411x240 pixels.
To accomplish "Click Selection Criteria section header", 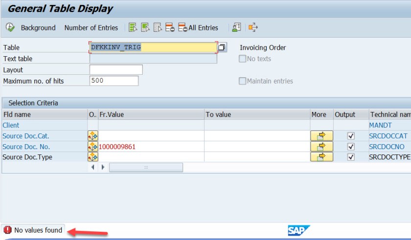I will 33,103.
